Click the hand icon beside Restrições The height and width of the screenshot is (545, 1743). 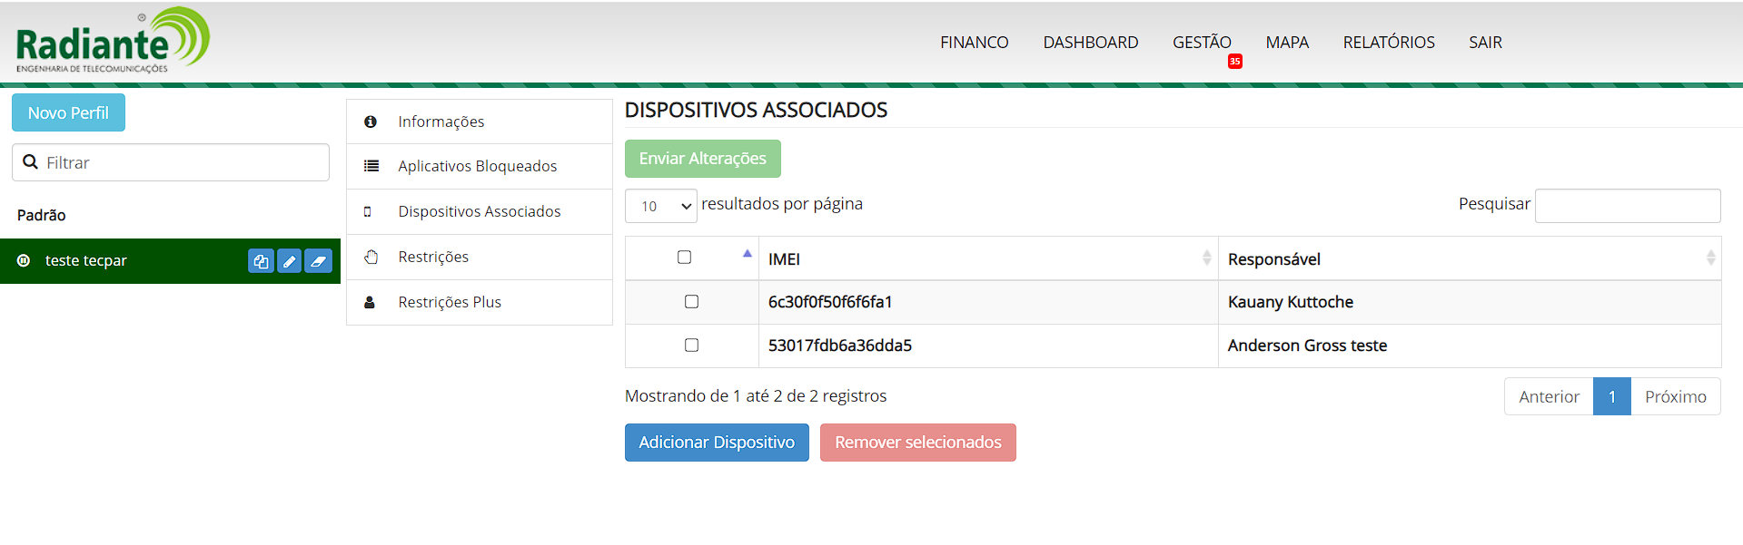(371, 257)
